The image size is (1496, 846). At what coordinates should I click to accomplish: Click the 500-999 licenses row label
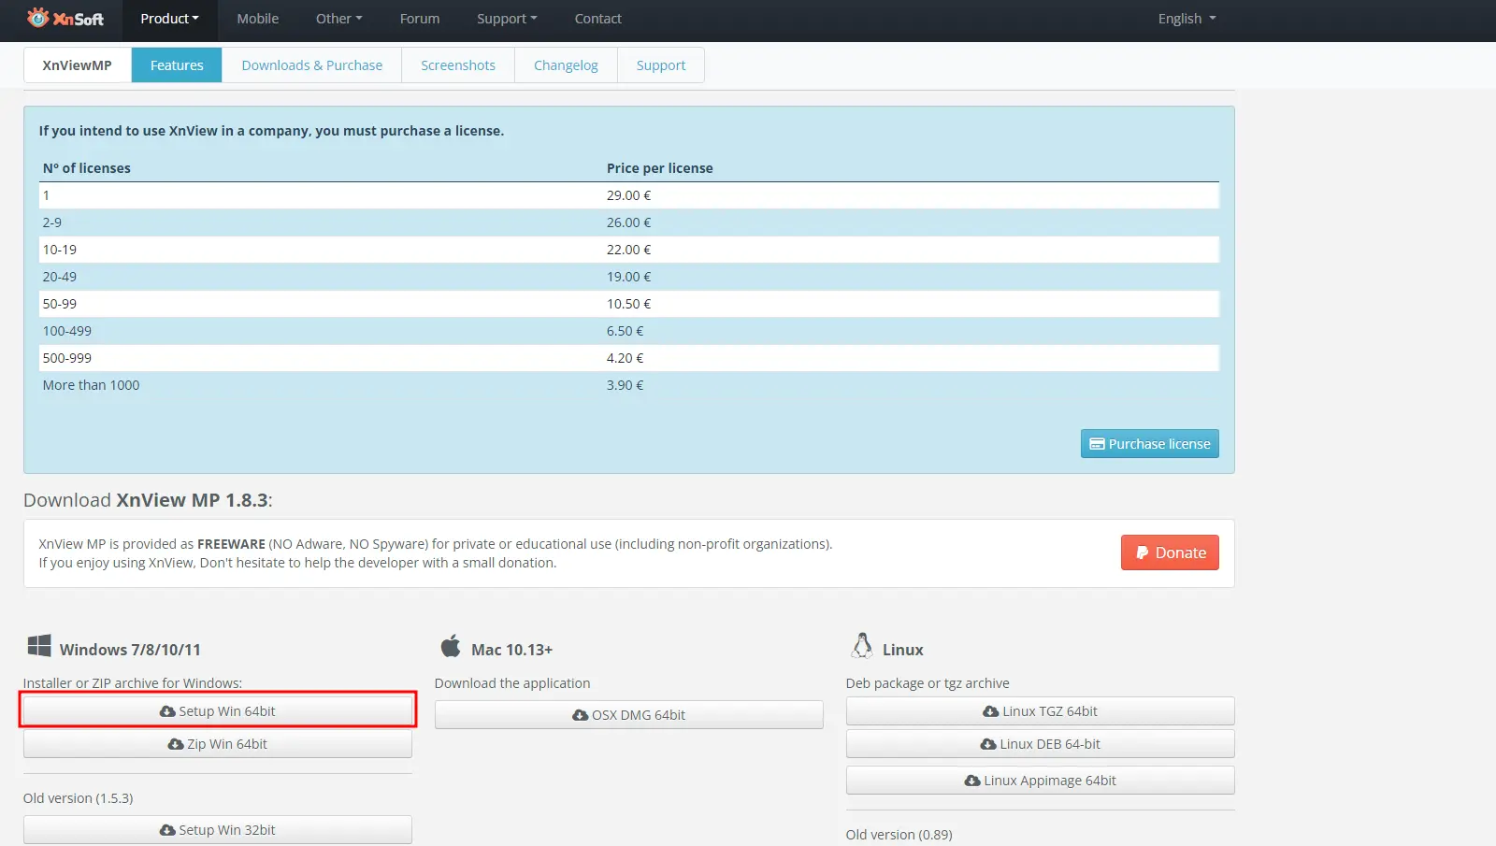point(67,358)
